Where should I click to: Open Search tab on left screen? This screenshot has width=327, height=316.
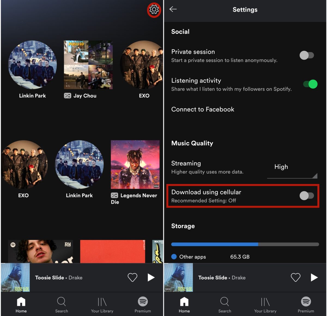coord(61,305)
